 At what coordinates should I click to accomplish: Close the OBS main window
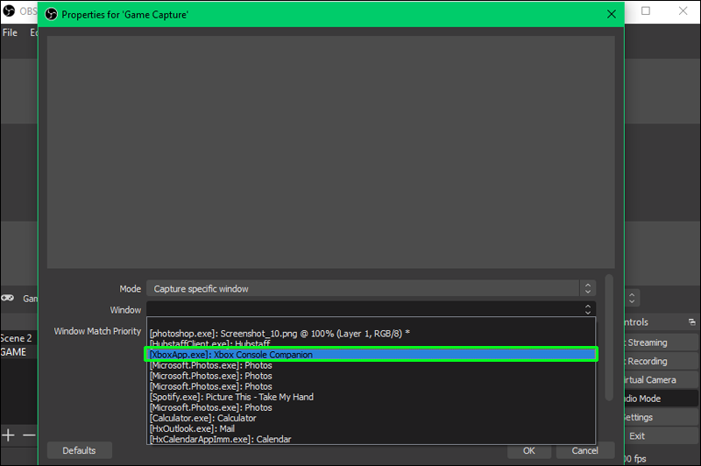(683, 11)
